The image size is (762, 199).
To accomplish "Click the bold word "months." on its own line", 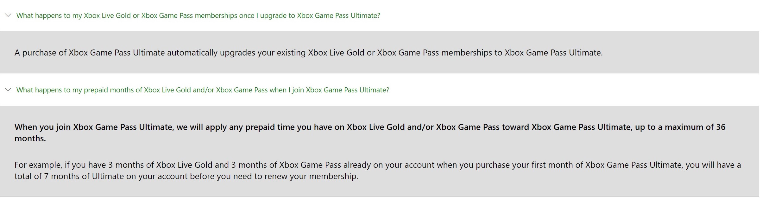I will 30,138.
